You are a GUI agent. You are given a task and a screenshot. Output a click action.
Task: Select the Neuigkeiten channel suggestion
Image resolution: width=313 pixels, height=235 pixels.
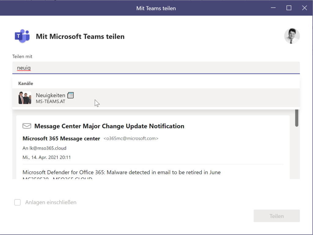click(156, 98)
